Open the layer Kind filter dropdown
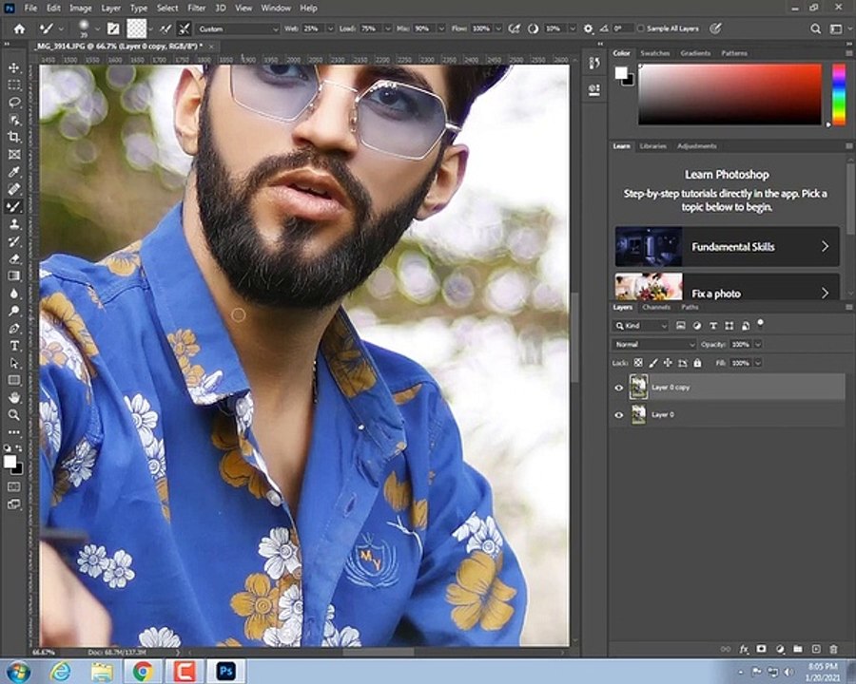Viewport: 856px width, 684px height. (641, 326)
